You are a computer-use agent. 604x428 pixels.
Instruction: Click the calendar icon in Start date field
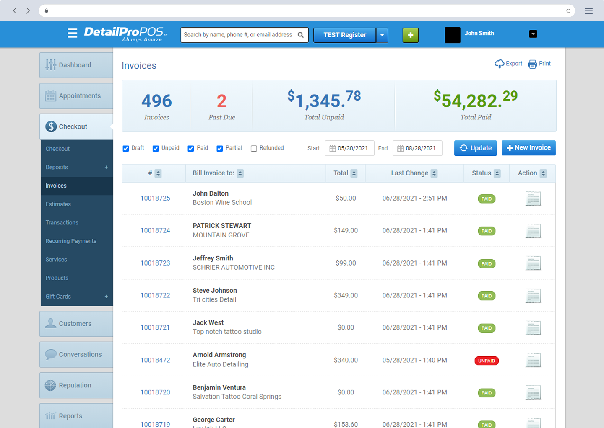point(332,148)
